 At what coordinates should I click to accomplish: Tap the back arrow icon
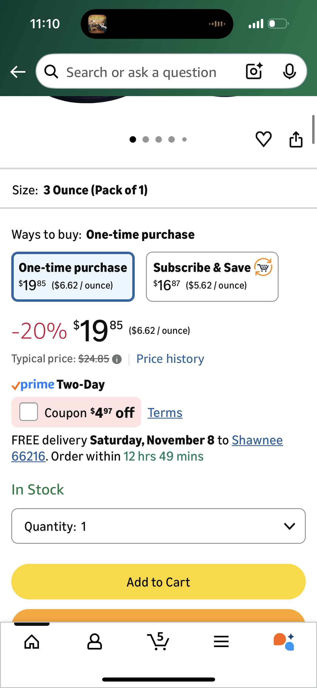[18, 72]
